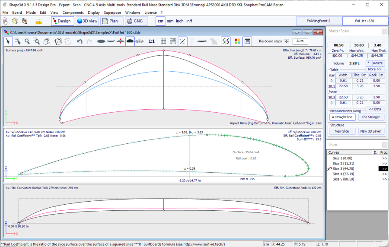
Task: Open the 3D view mode
Action: 87,21
